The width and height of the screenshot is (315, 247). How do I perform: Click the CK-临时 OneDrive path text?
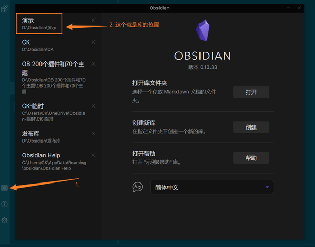[54, 116]
